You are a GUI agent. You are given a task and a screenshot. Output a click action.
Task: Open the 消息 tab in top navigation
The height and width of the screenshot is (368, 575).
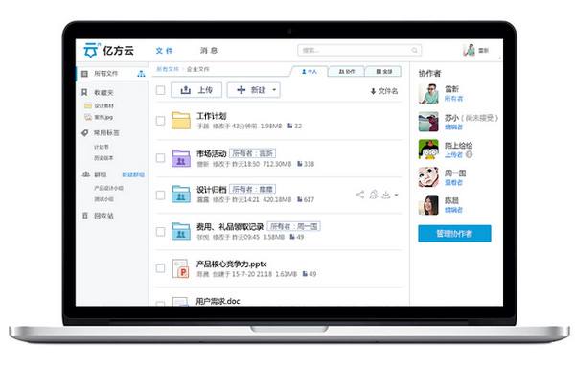click(209, 51)
